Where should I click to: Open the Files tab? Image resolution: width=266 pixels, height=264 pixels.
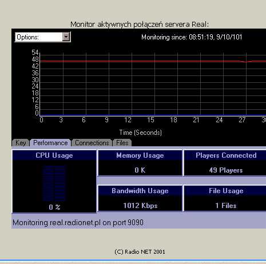pos(122,143)
